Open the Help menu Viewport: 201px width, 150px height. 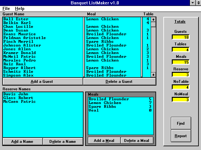pos(19,8)
